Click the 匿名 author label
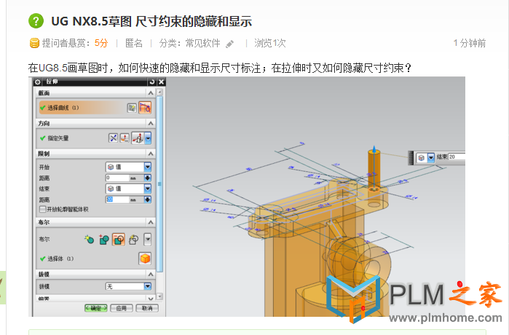 pos(134,43)
